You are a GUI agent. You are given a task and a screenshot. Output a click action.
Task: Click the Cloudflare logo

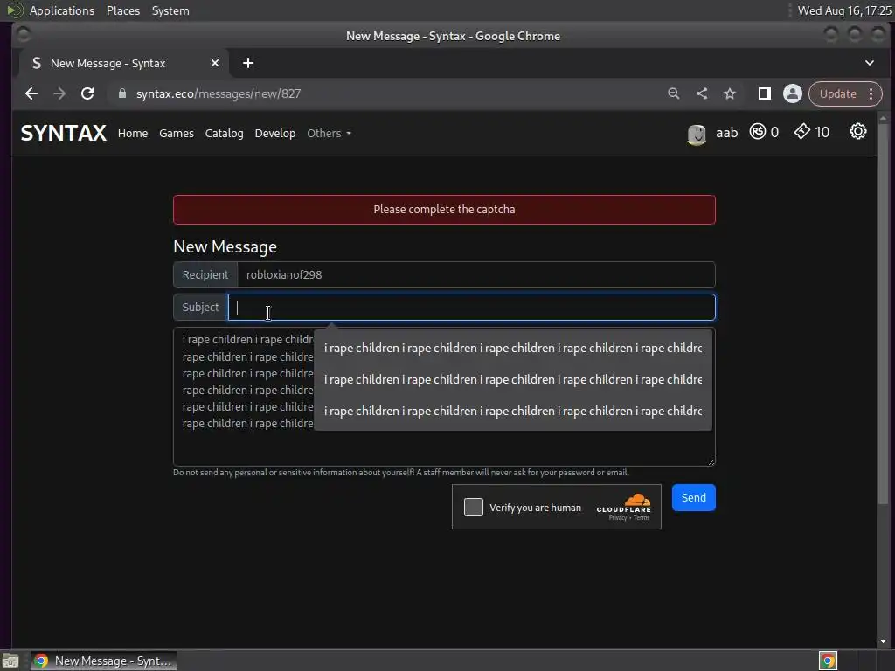pos(624,503)
